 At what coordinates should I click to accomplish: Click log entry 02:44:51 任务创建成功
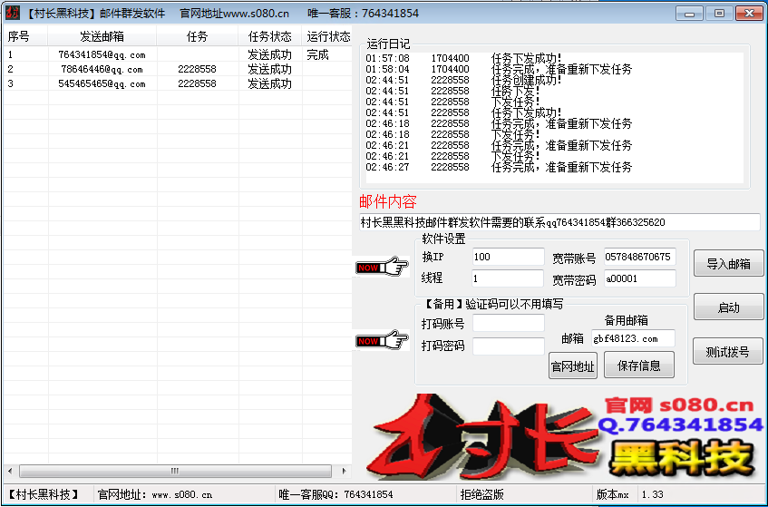pos(463,80)
